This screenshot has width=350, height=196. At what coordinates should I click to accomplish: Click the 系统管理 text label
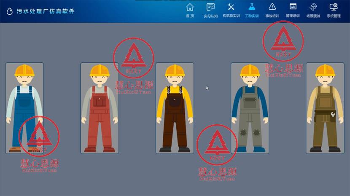(334, 16)
